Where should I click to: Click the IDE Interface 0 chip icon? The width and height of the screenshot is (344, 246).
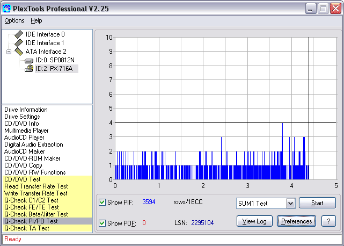pyautogui.click(x=19, y=34)
